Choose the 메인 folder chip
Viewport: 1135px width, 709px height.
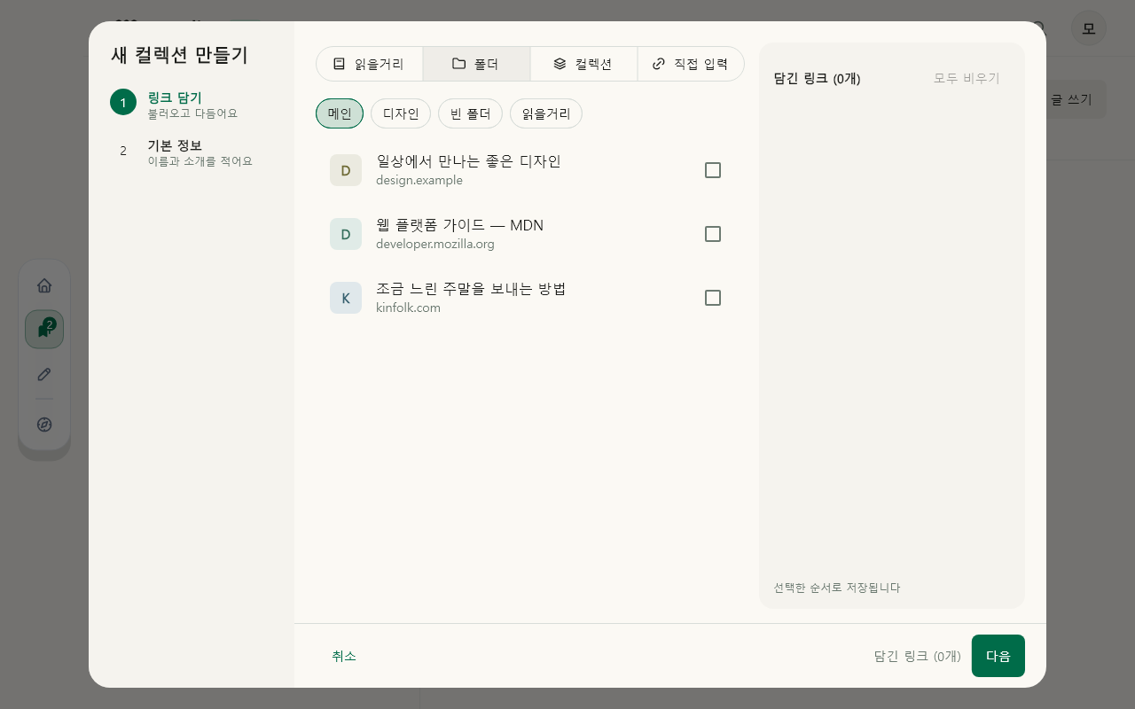(340, 113)
